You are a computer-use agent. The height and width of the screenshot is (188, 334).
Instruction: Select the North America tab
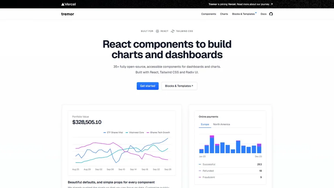(222, 124)
